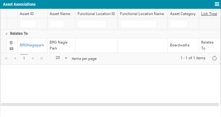This screenshot has width=221, height=117.
Task: Collapse the Relates To group
Action: click(6, 34)
